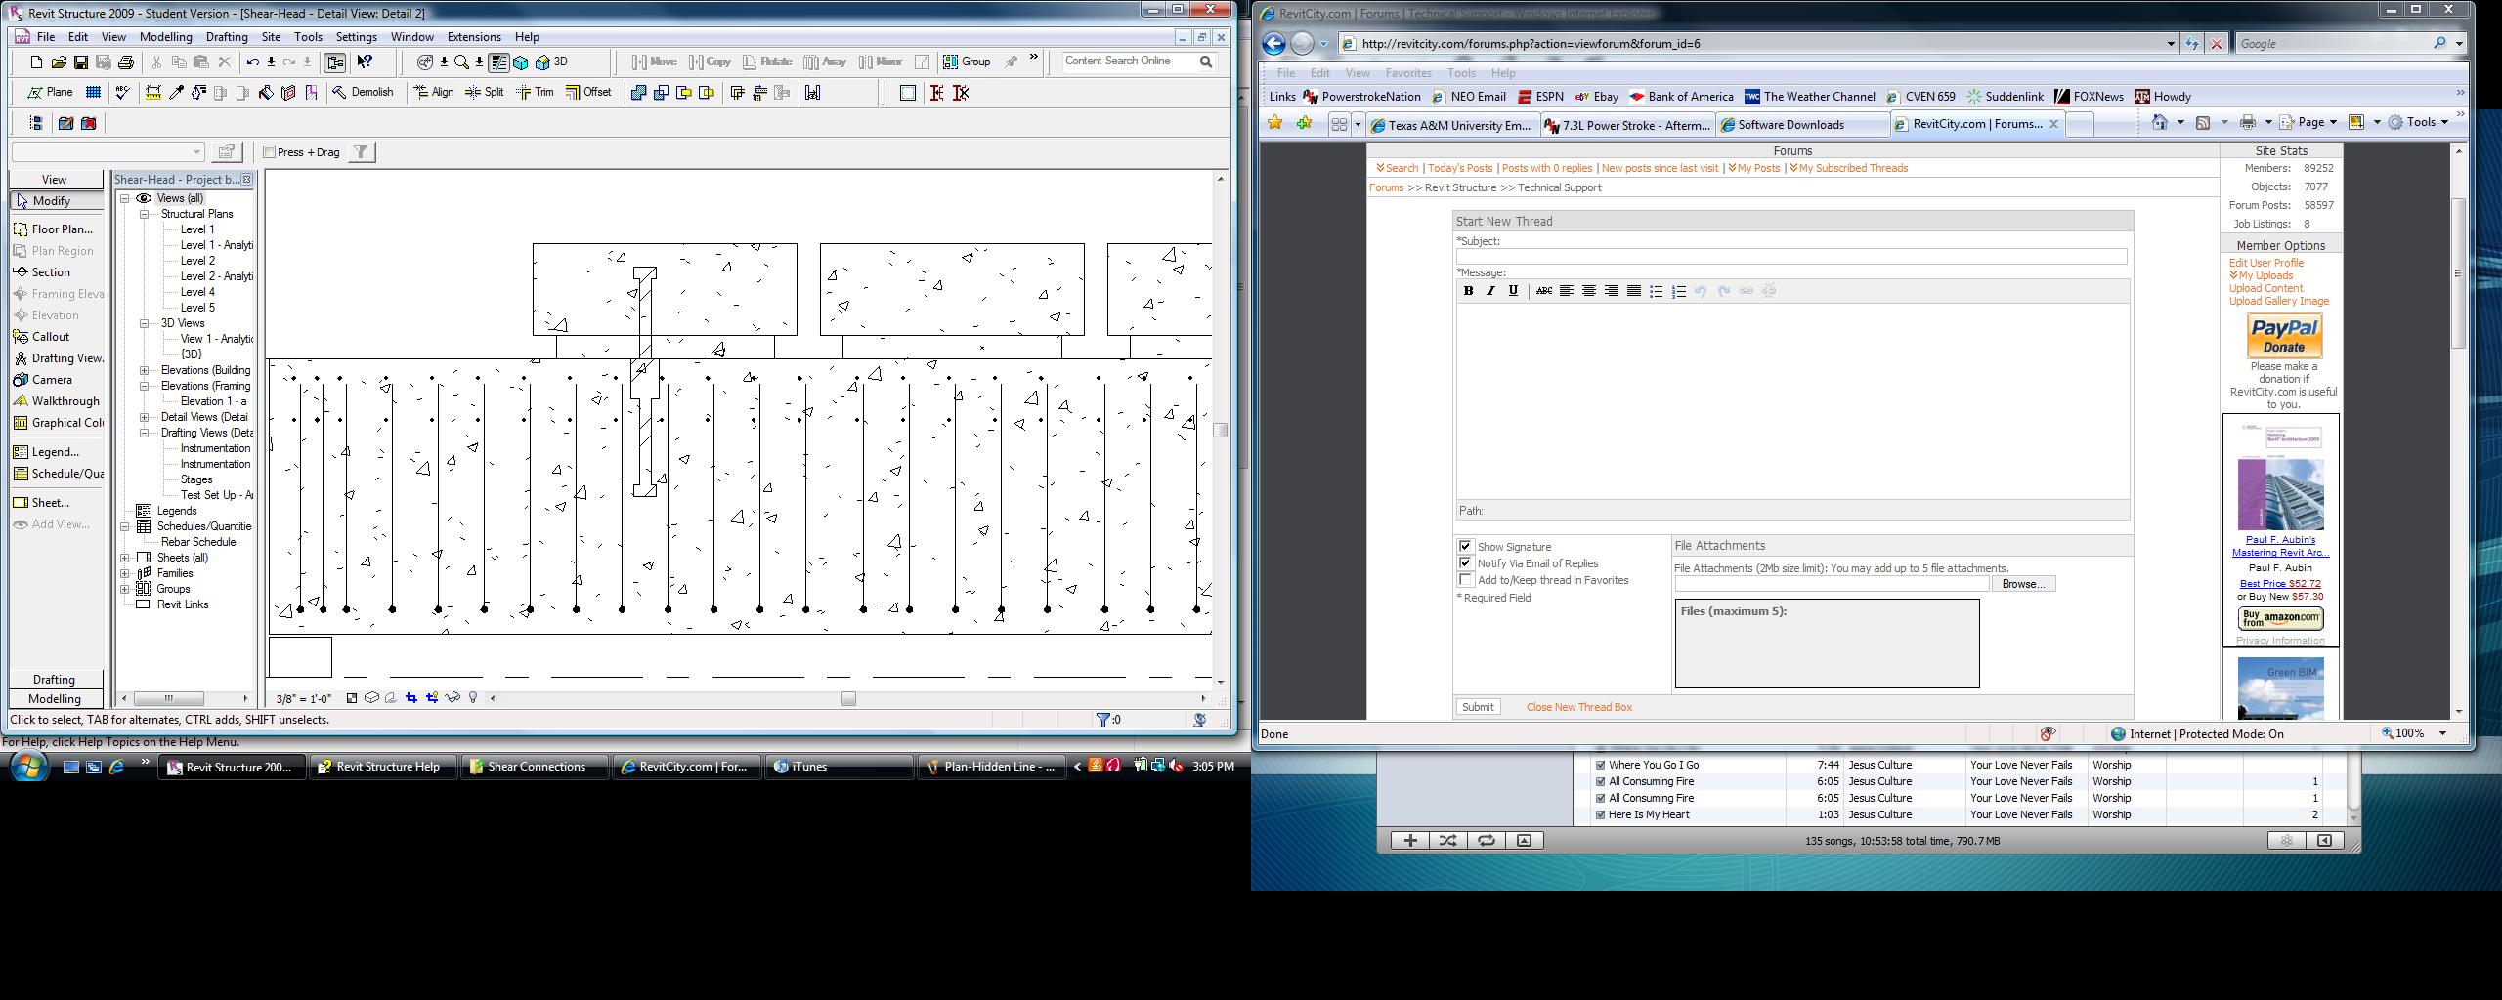
Task: Undo the last action in Revit toolbar
Action: (x=253, y=62)
